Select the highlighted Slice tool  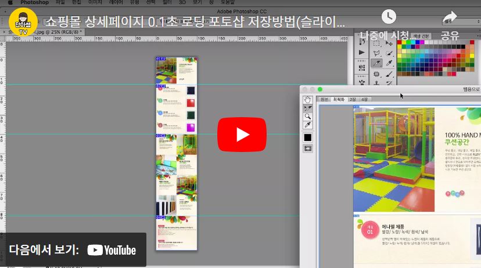coord(376,63)
